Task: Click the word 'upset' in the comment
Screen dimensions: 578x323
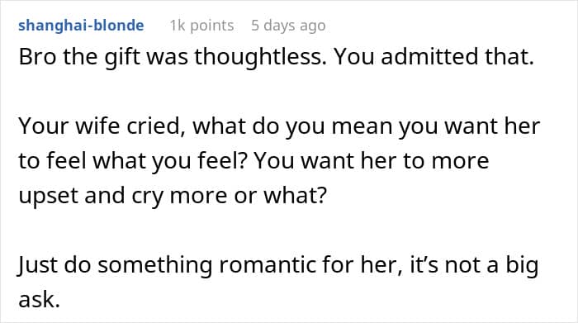Action: click(x=48, y=197)
